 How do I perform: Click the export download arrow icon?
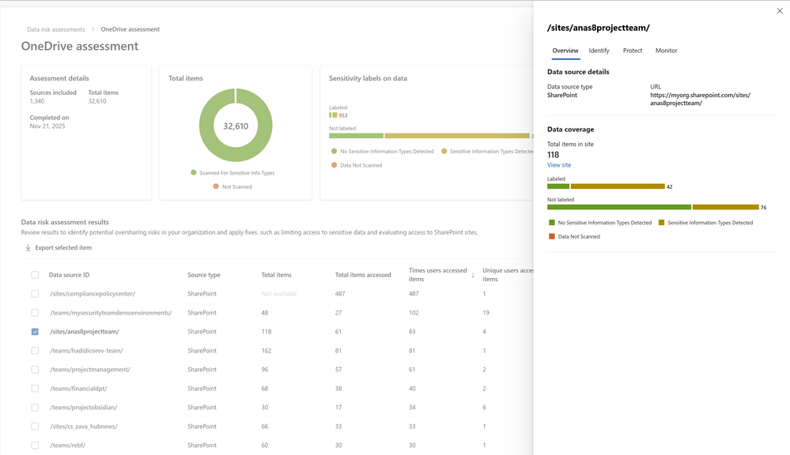click(x=28, y=247)
